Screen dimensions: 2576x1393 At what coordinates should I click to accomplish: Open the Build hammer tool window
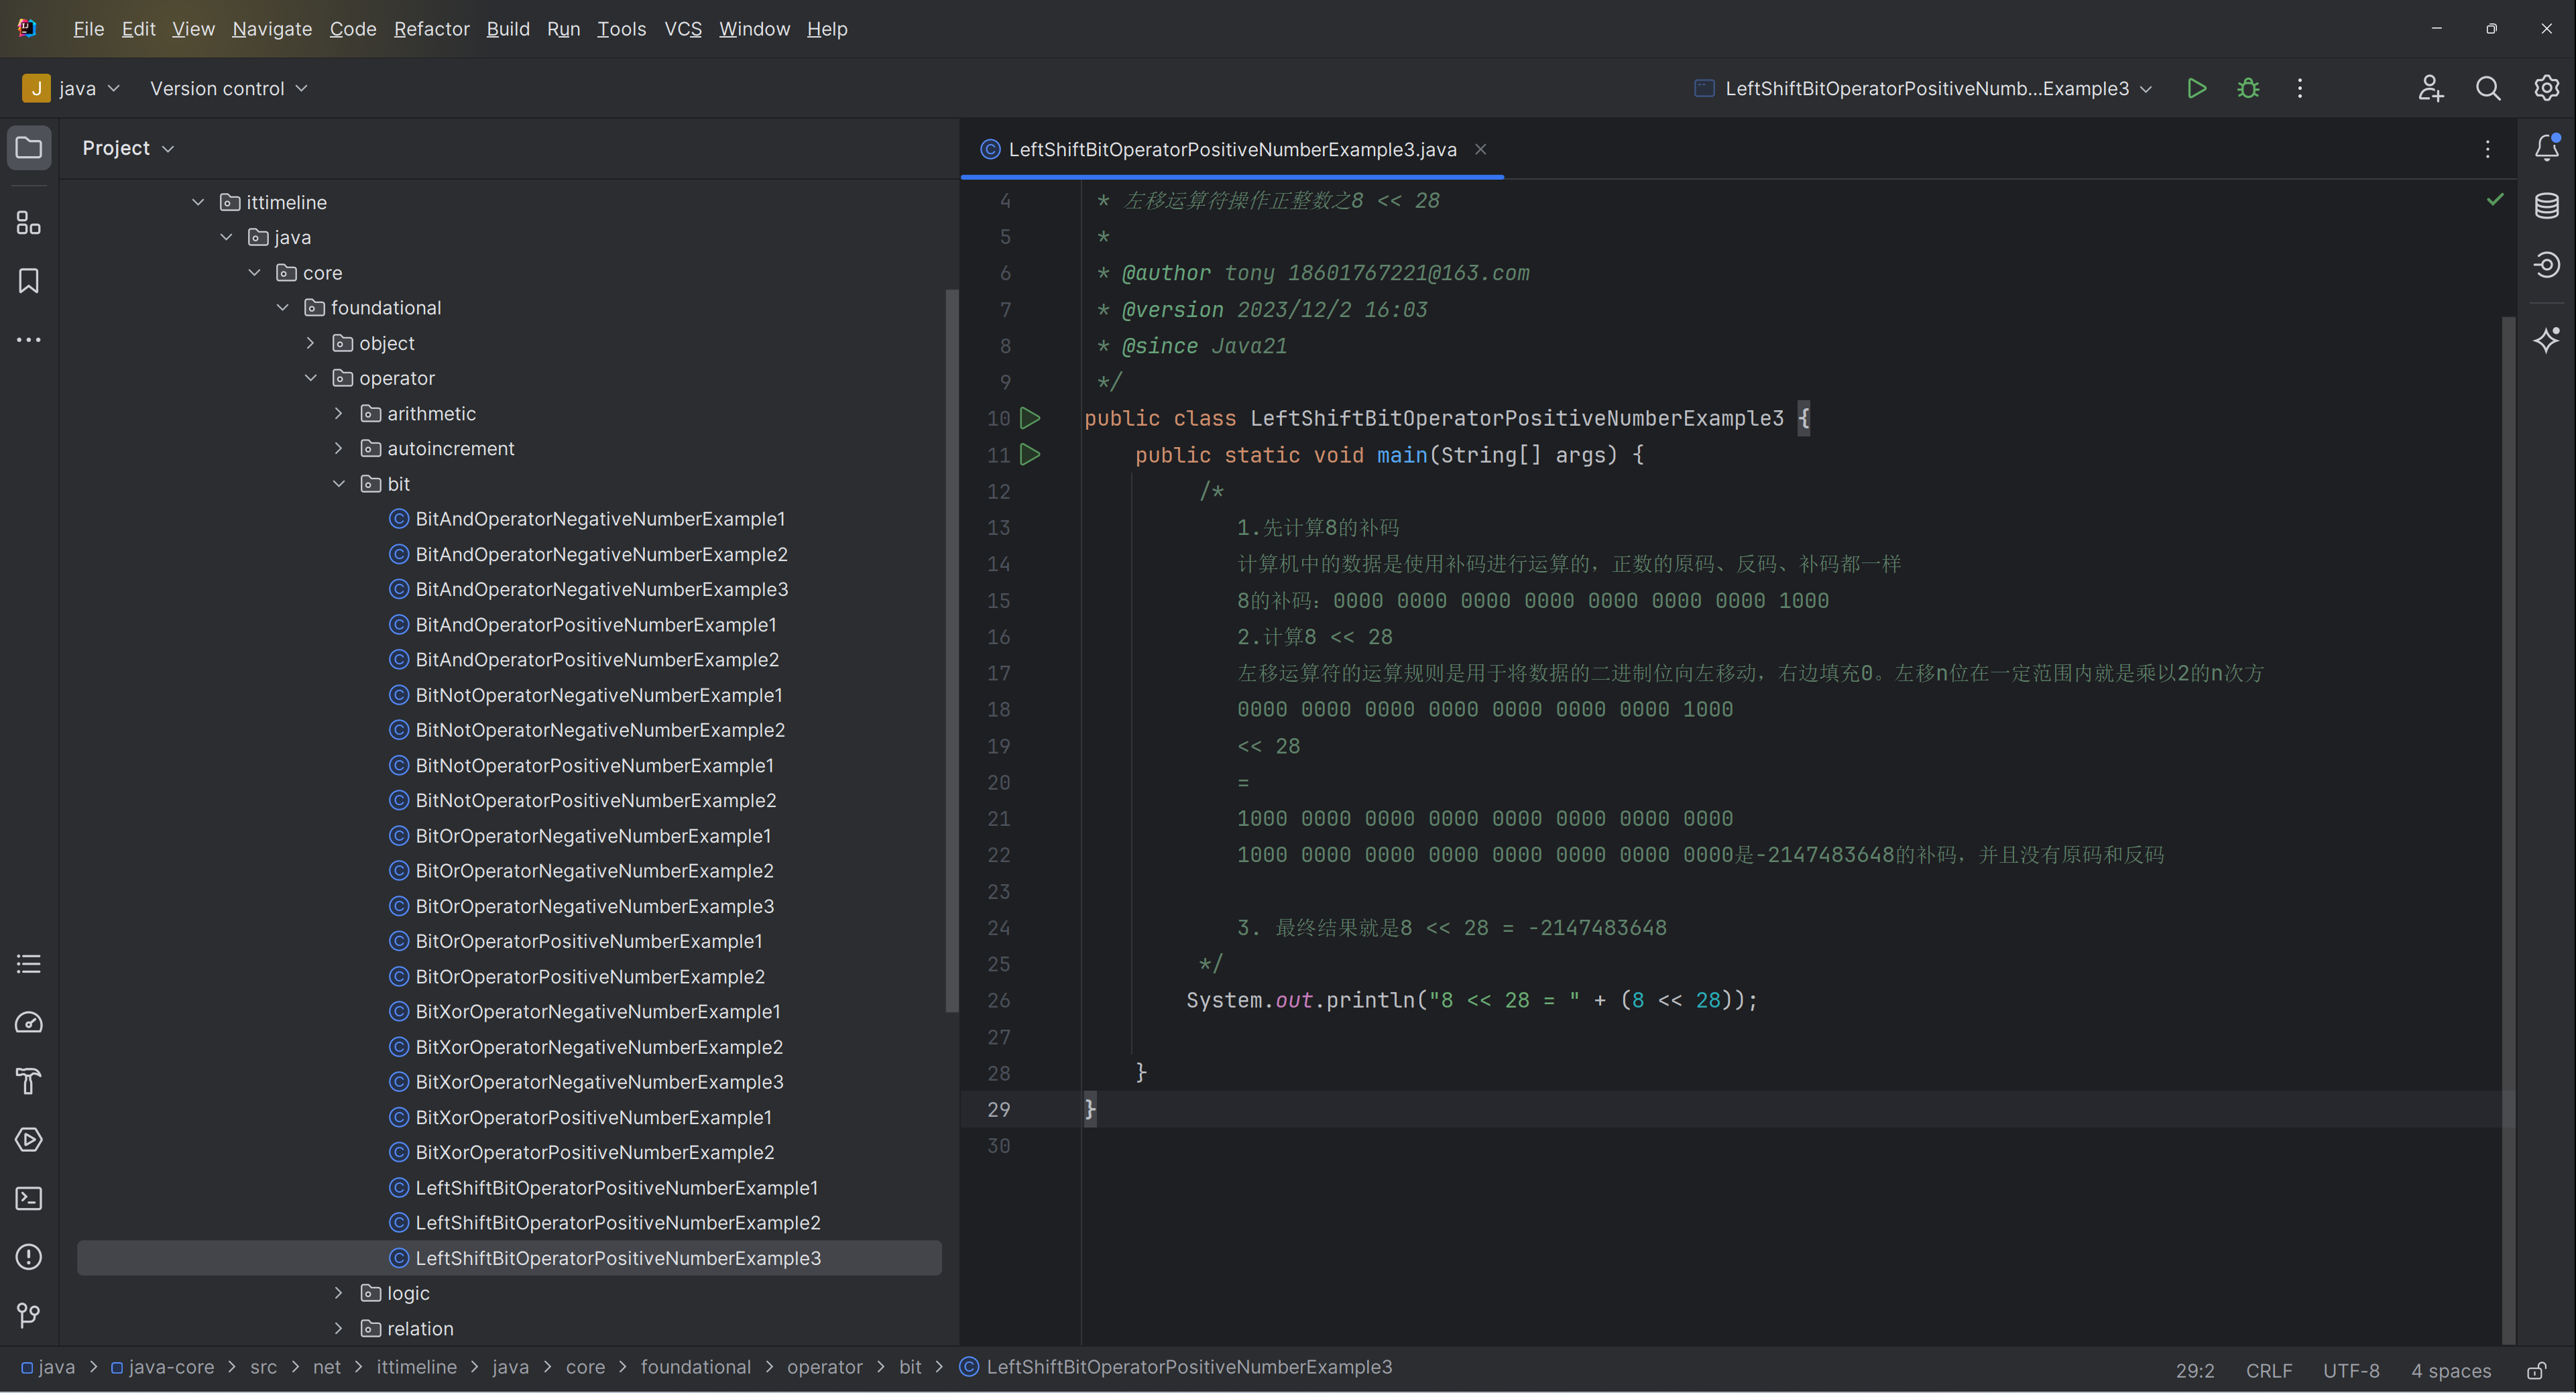point(29,1081)
